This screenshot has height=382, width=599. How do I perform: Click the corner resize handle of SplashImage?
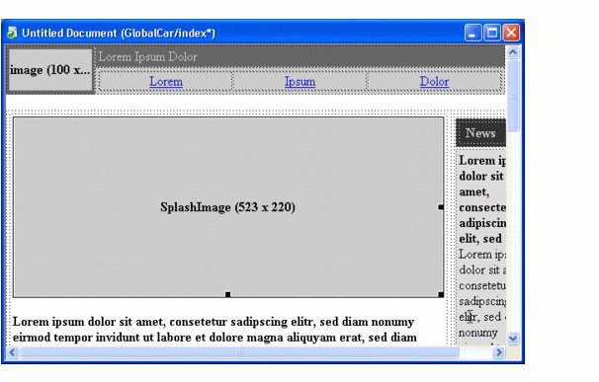click(x=441, y=294)
